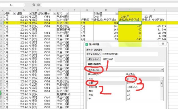
Task: Select column G header
Action: click(87, 10)
